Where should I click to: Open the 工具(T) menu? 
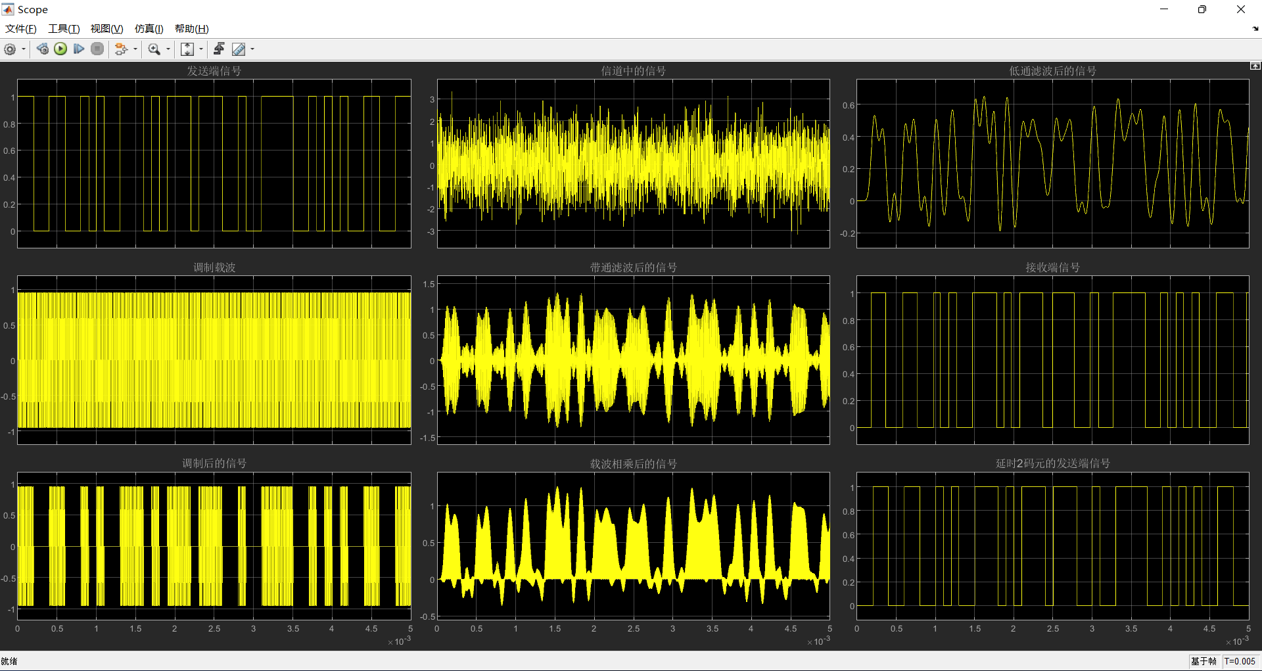pyautogui.click(x=64, y=29)
